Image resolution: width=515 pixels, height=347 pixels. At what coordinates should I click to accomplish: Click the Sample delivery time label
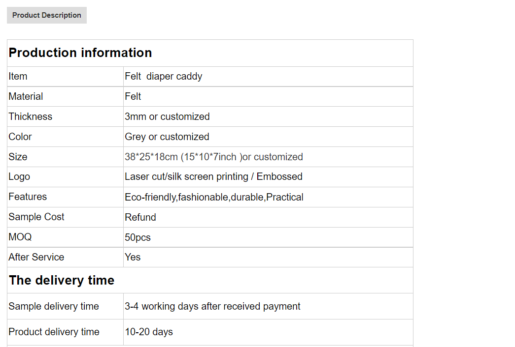54,306
